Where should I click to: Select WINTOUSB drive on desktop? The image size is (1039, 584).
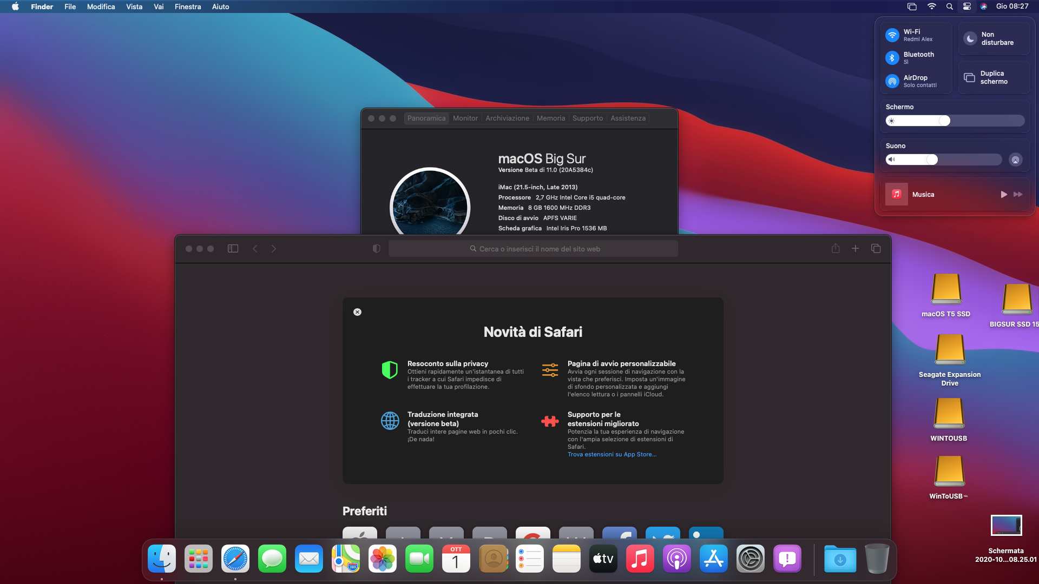[949, 420]
